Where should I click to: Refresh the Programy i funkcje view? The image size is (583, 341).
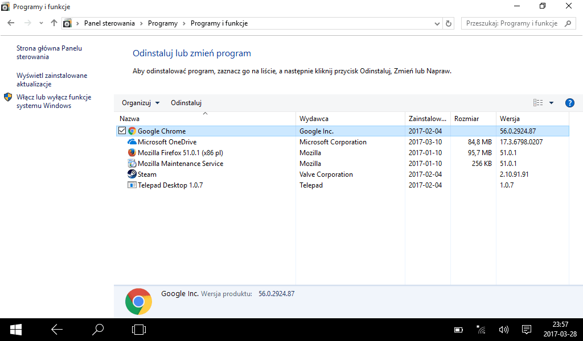pyautogui.click(x=449, y=23)
